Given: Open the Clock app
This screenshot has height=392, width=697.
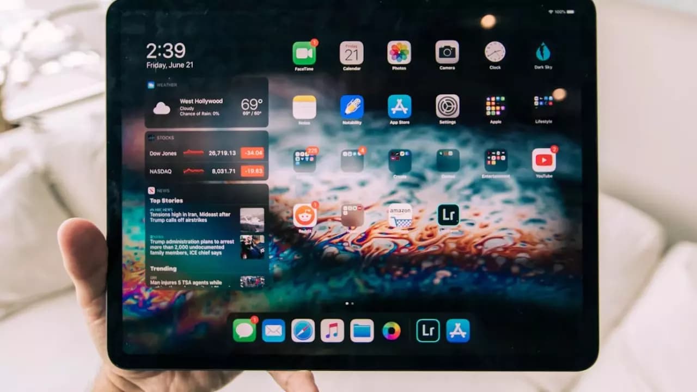Looking at the screenshot, I should (x=495, y=52).
